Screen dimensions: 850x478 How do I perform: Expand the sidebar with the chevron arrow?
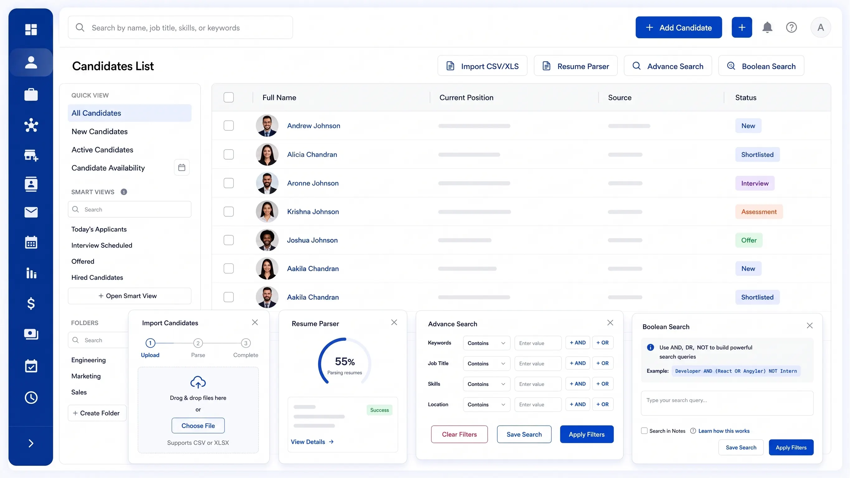click(x=31, y=443)
